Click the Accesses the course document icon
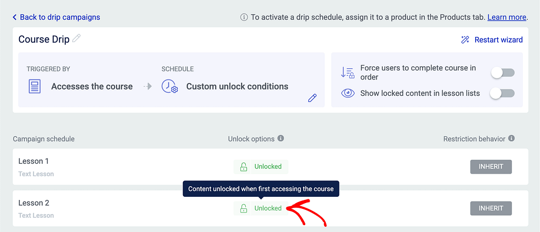 pyautogui.click(x=35, y=87)
